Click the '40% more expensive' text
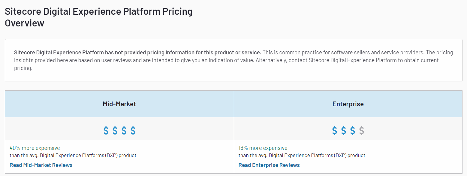 pyautogui.click(x=35, y=148)
